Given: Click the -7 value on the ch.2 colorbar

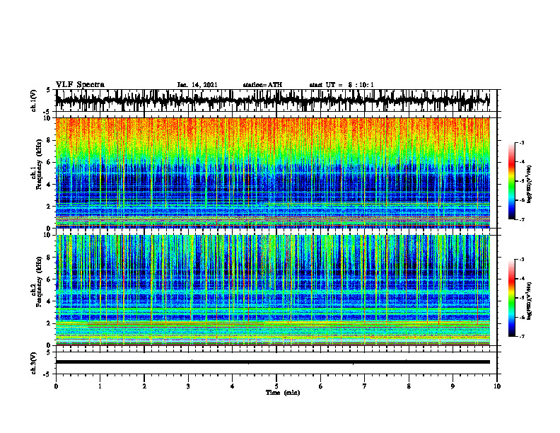Looking at the screenshot, I should point(522,336).
